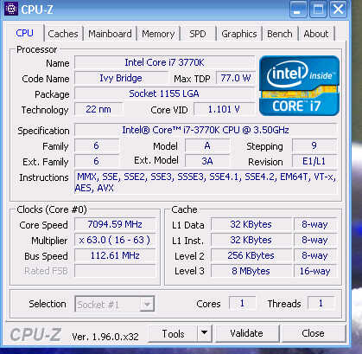Go to the SPD tab

[x=198, y=34]
